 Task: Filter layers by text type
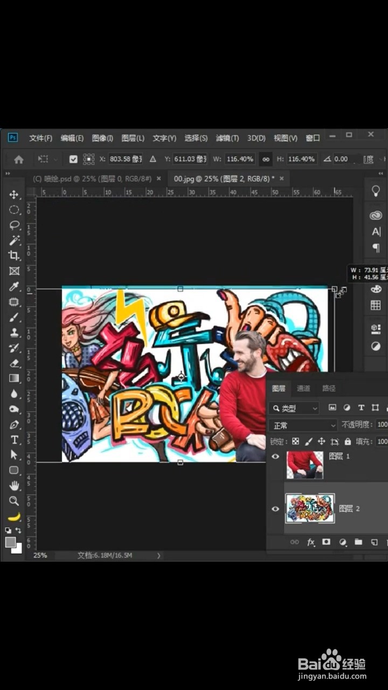[x=361, y=408]
